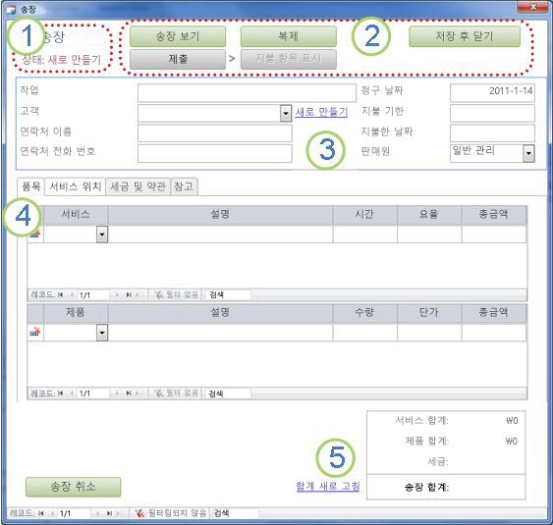
Task: Switch to the 품목 tab
Action: (x=31, y=186)
